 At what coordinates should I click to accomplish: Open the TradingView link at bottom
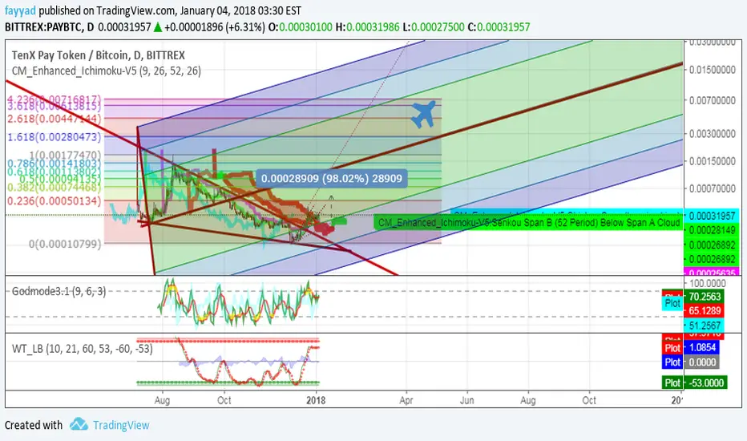121,425
